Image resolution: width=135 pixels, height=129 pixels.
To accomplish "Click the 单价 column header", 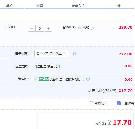I will pos(9,6).
